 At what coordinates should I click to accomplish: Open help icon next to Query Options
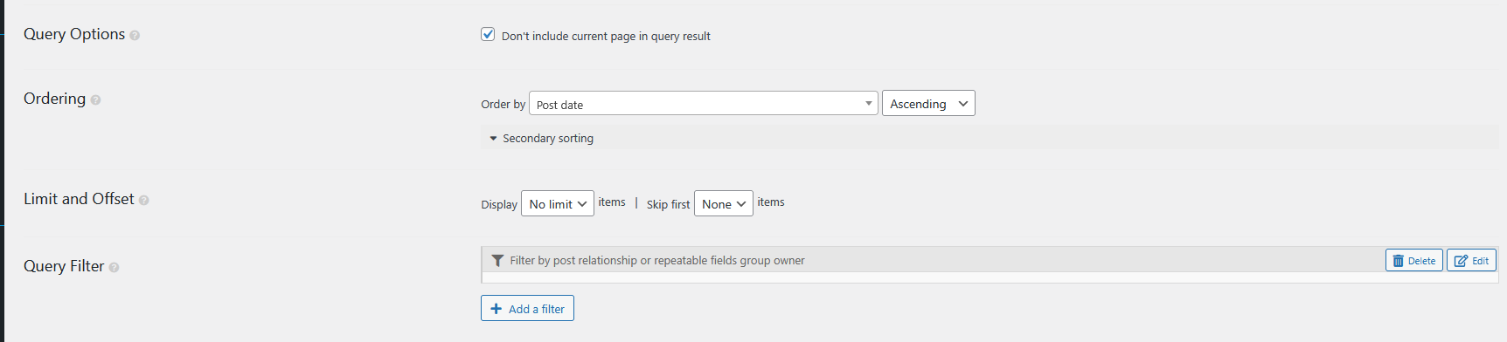[135, 36]
